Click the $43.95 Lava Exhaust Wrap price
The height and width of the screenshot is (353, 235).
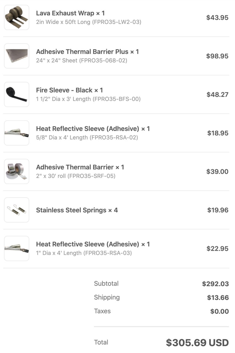(x=217, y=18)
